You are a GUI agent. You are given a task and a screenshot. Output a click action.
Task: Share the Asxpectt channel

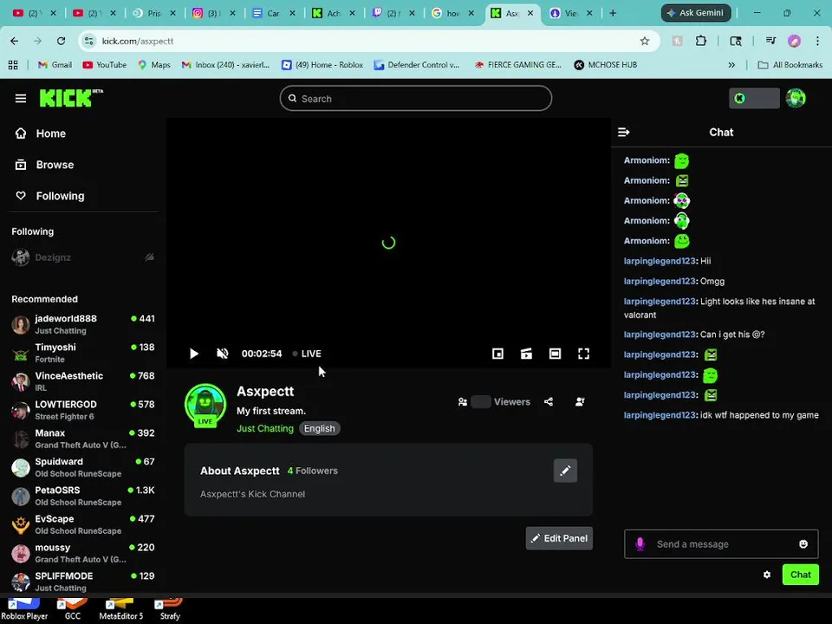point(549,401)
